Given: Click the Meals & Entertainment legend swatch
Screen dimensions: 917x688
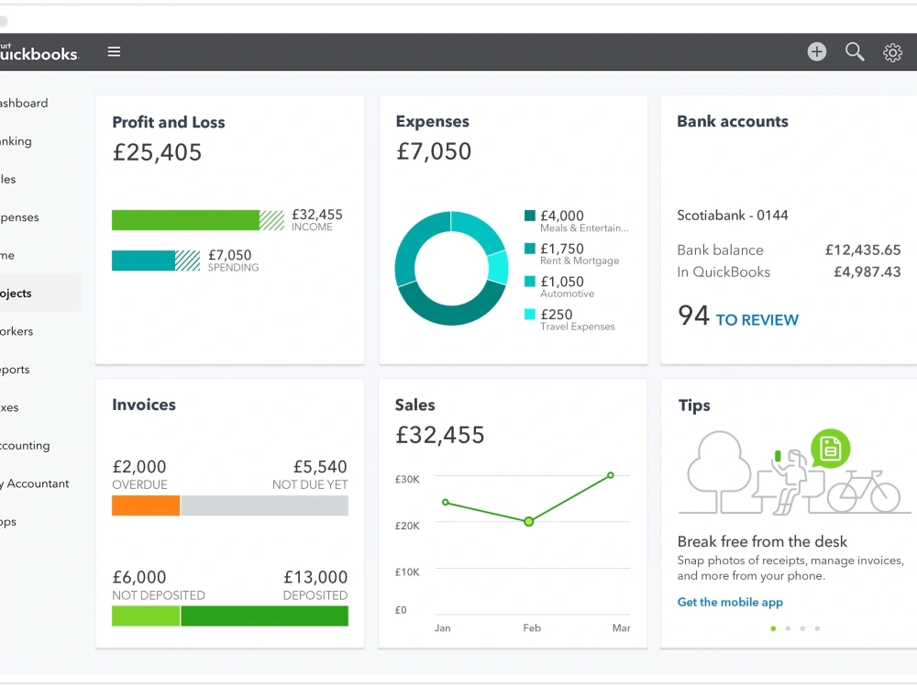Looking at the screenshot, I should 530,216.
